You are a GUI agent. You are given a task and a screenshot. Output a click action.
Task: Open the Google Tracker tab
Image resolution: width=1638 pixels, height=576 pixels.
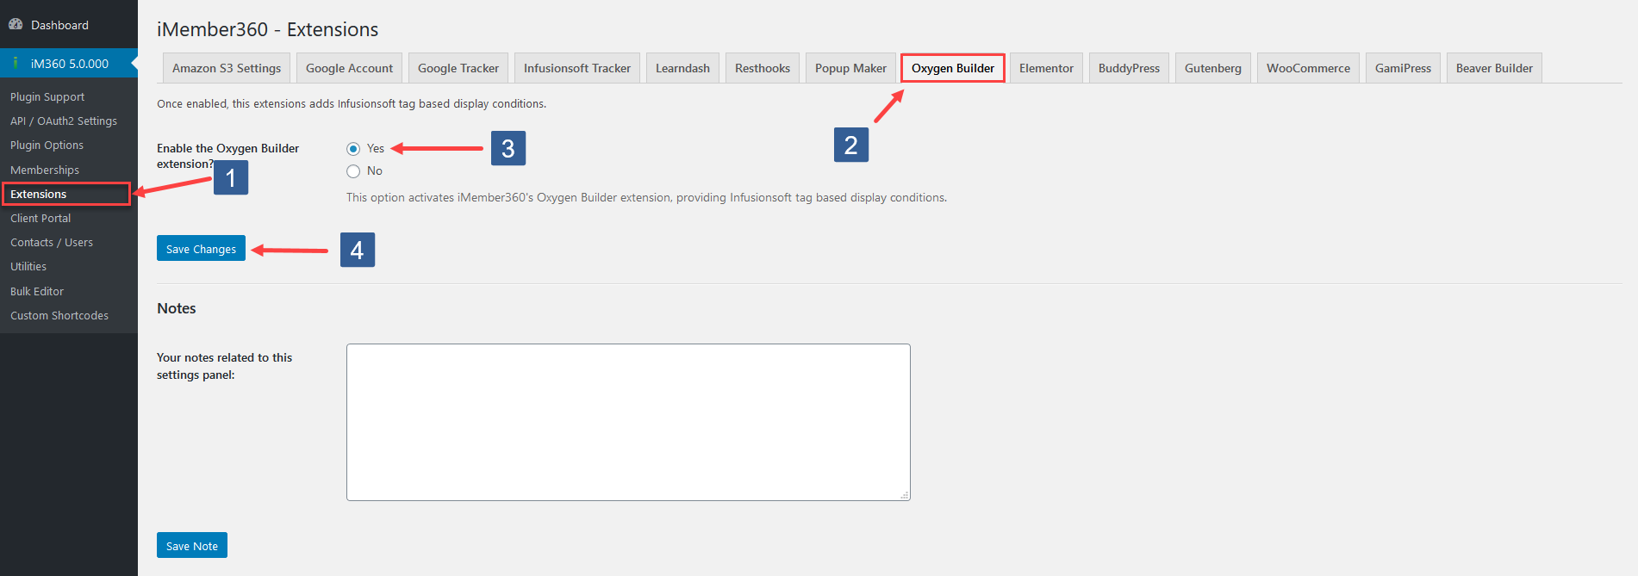click(x=458, y=68)
